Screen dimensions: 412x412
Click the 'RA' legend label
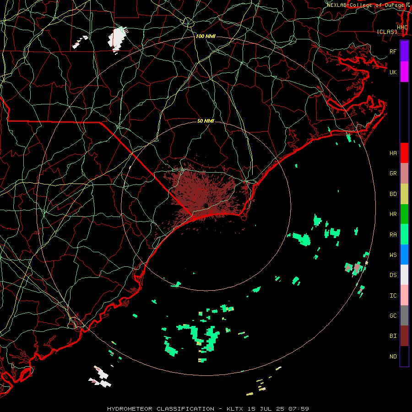coord(393,235)
